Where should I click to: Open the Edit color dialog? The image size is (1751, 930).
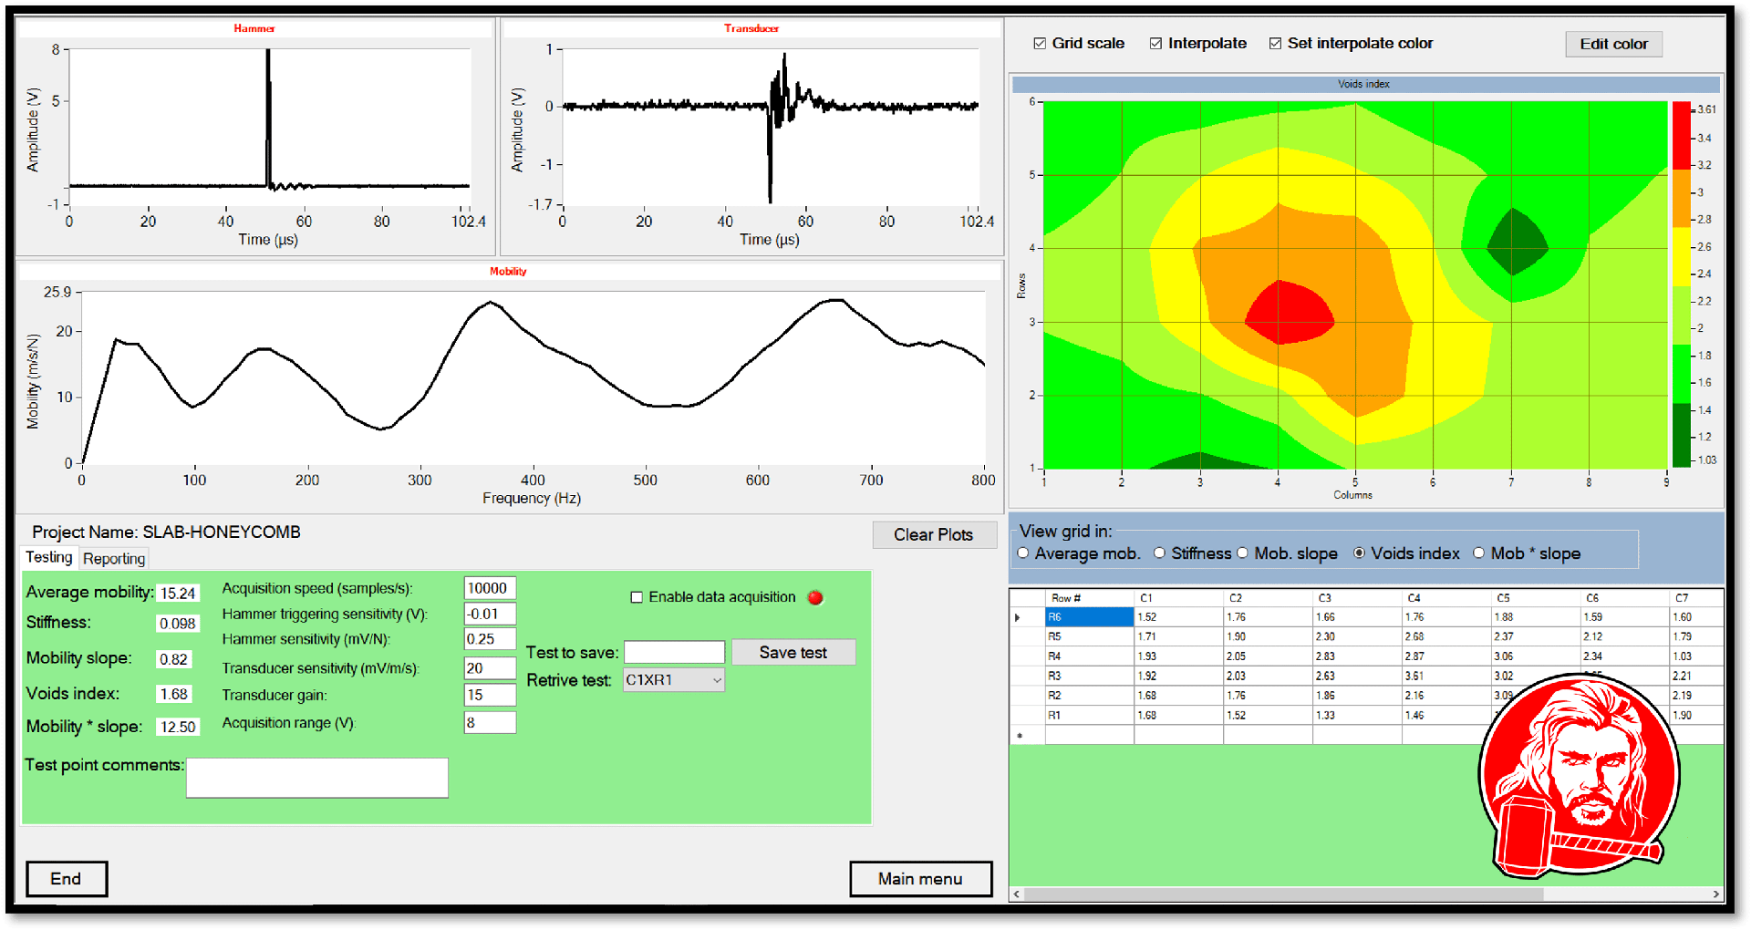1613,44
